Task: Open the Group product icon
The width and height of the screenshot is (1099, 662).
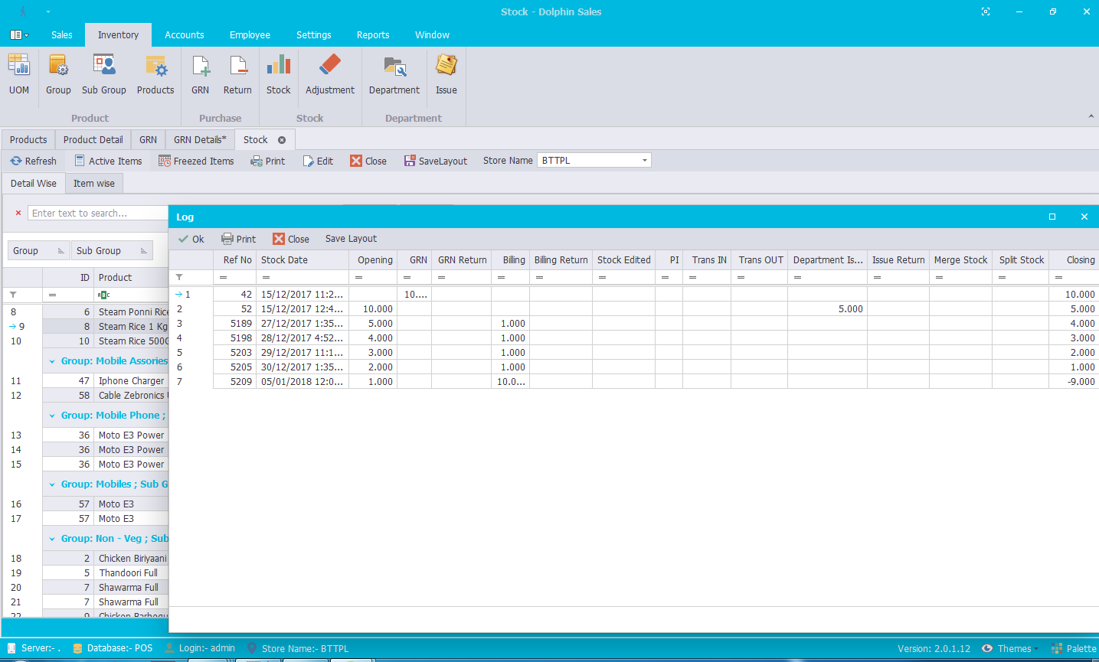Action: [58, 75]
